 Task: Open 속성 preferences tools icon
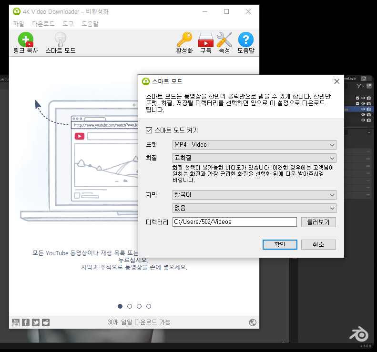[224, 40]
